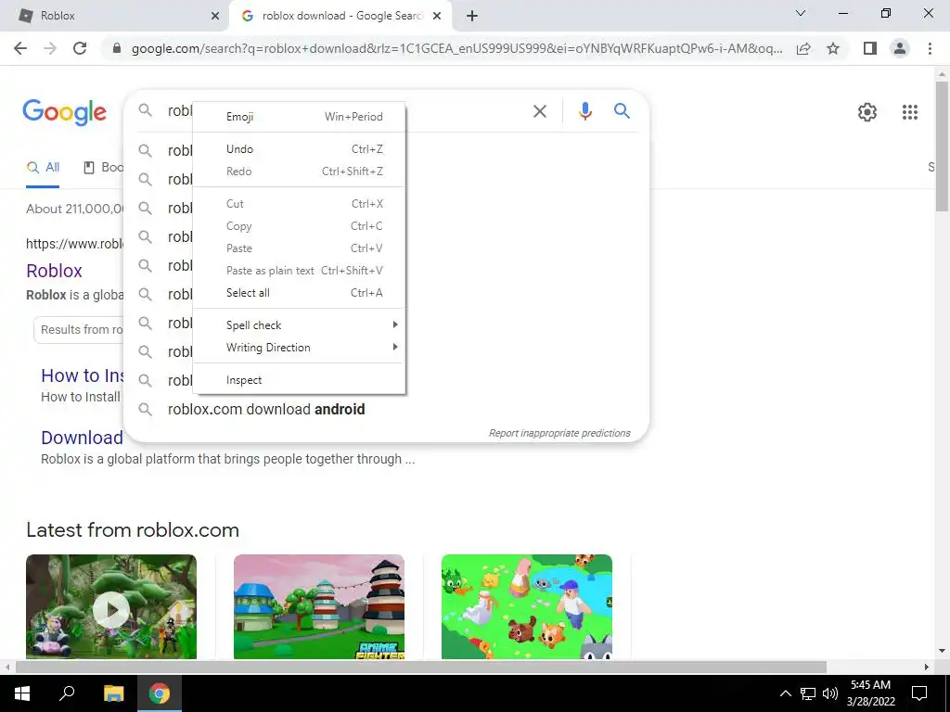
Task: Open a new tab with plus
Action: pos(472,16)
